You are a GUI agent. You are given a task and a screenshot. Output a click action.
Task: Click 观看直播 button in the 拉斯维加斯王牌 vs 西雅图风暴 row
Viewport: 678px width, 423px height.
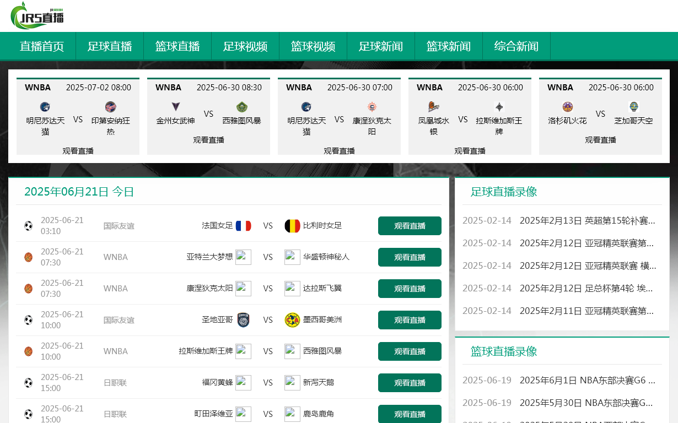410,351
